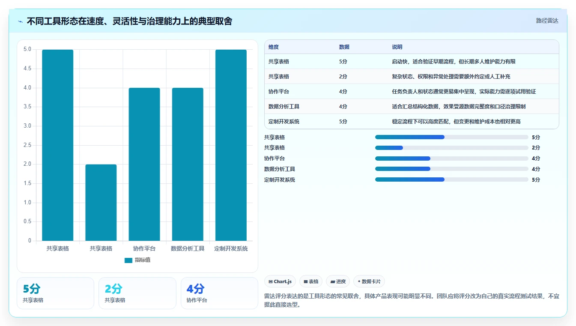Select the 数据卡片 chip
Viewport: 576px width, 326px height.
(369, 281)
